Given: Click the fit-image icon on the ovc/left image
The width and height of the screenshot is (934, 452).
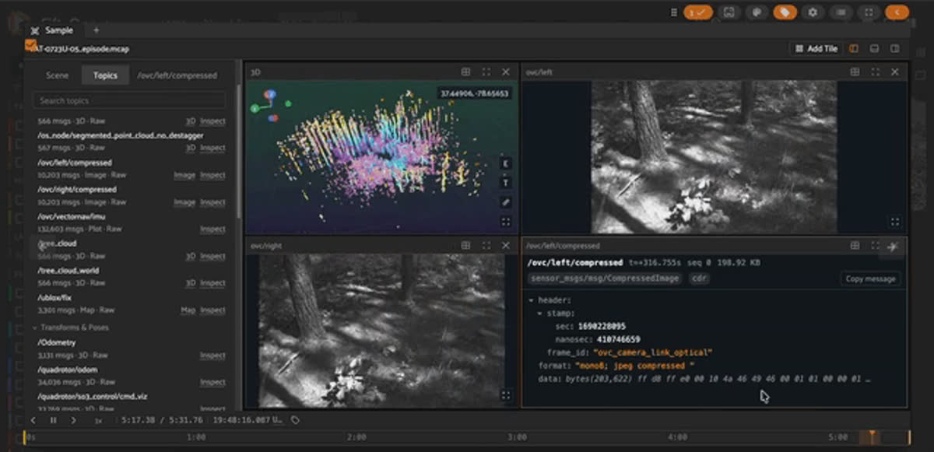Looking at the screenshot, I should [x=895, y=222].
